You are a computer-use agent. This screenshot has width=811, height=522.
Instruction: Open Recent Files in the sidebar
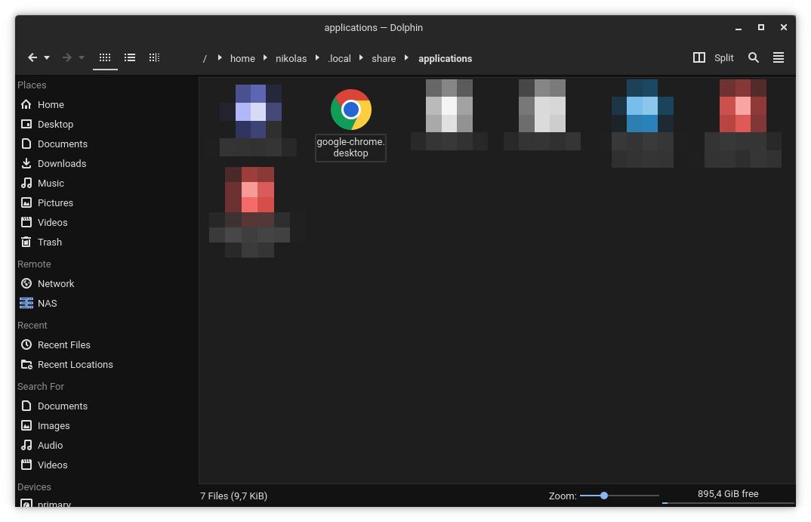pos(63,344)
